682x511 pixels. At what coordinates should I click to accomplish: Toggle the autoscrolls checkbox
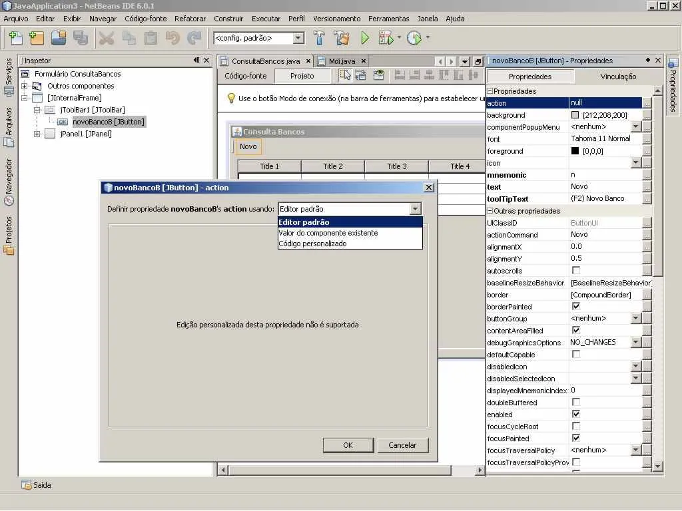[x=576, y=271]
